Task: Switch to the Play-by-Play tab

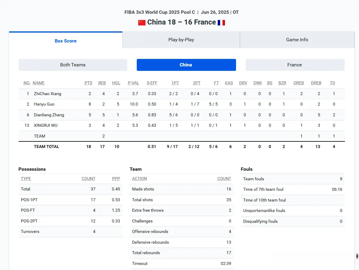Action: pos(181,40)
